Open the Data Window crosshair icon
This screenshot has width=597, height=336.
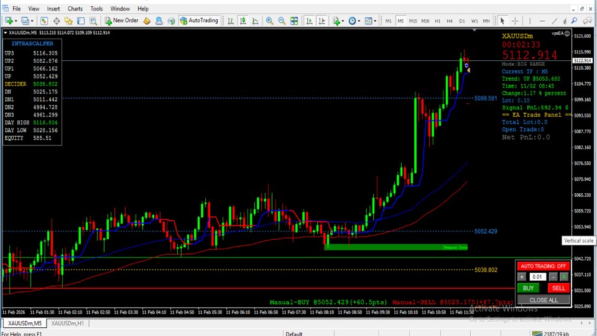click(x=57, y=20)
